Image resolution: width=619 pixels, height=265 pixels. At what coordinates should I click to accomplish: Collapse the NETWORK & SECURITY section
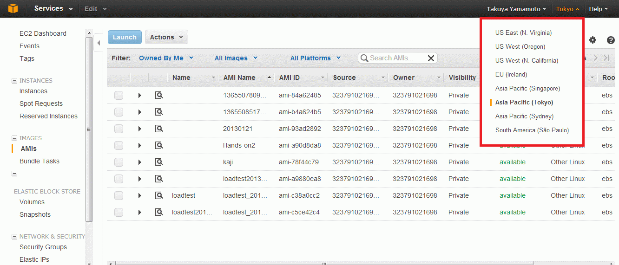14,237
